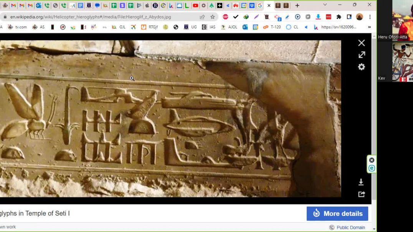
Task: Open the Chrome profile avatar
Action: (360, 17)
